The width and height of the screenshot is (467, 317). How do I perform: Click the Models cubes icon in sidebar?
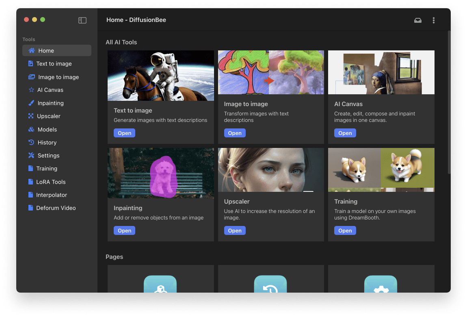click(x=31, y=129)
